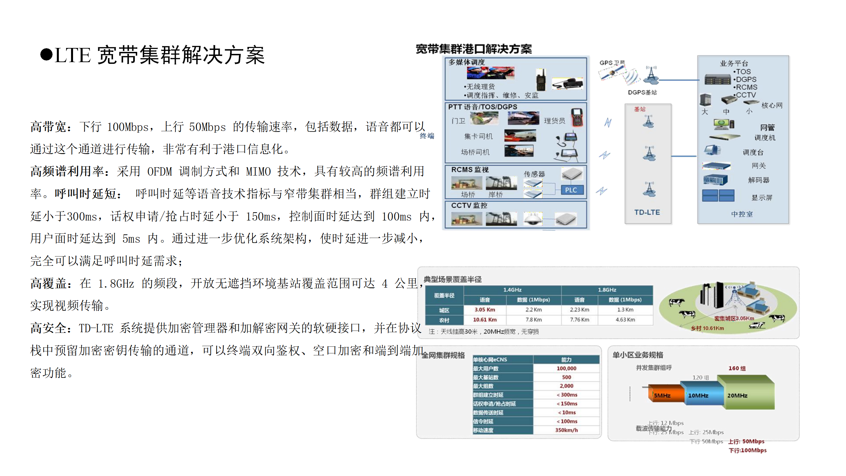Click the 场桥司机 crane driver photo
This screenshot has width=846, height=476.
[519, 151]
